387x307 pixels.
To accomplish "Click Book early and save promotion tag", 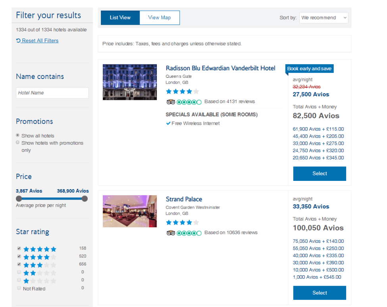I will [x=309, y=69].
